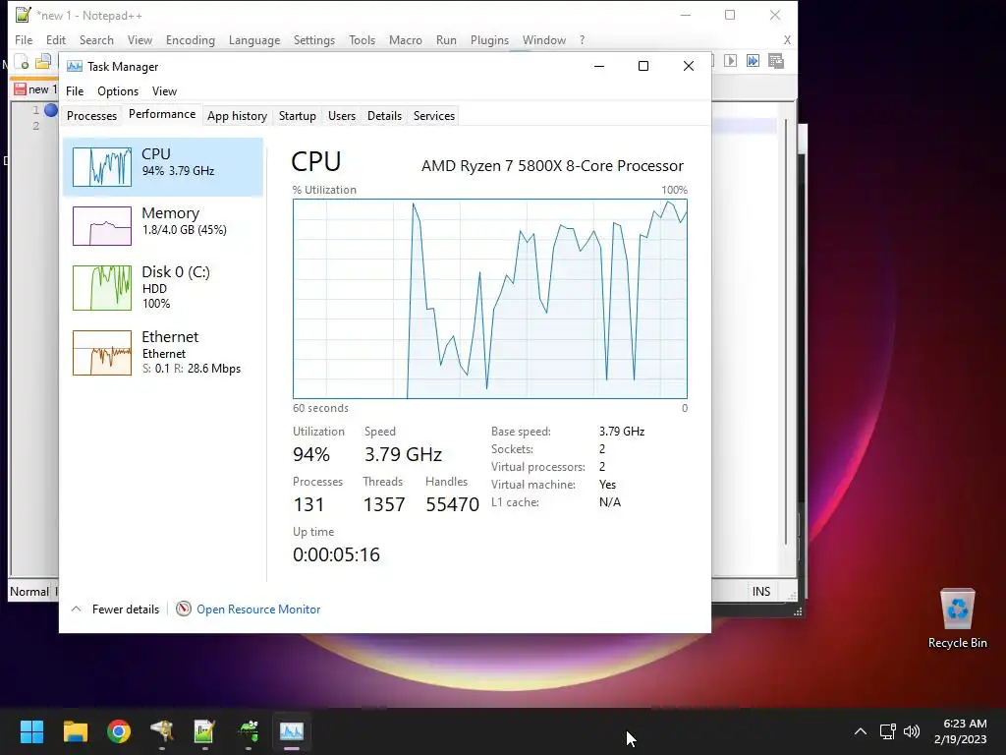Click the blue bookmark on line 1
Screen dimensions: 1006x755
(51, 110)
